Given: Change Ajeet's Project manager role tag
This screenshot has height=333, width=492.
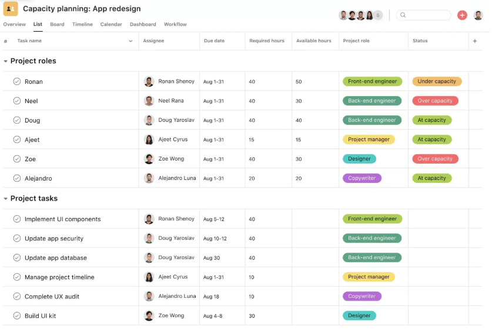Looking at the screenshot, I should (x=369, y=140).
